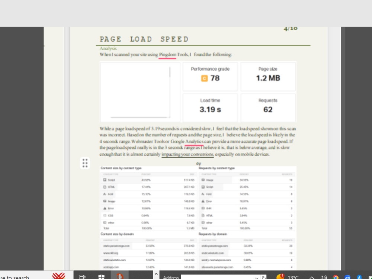Click the underlined word Analytics
372x279 pixels.
(x=194, y=141)
